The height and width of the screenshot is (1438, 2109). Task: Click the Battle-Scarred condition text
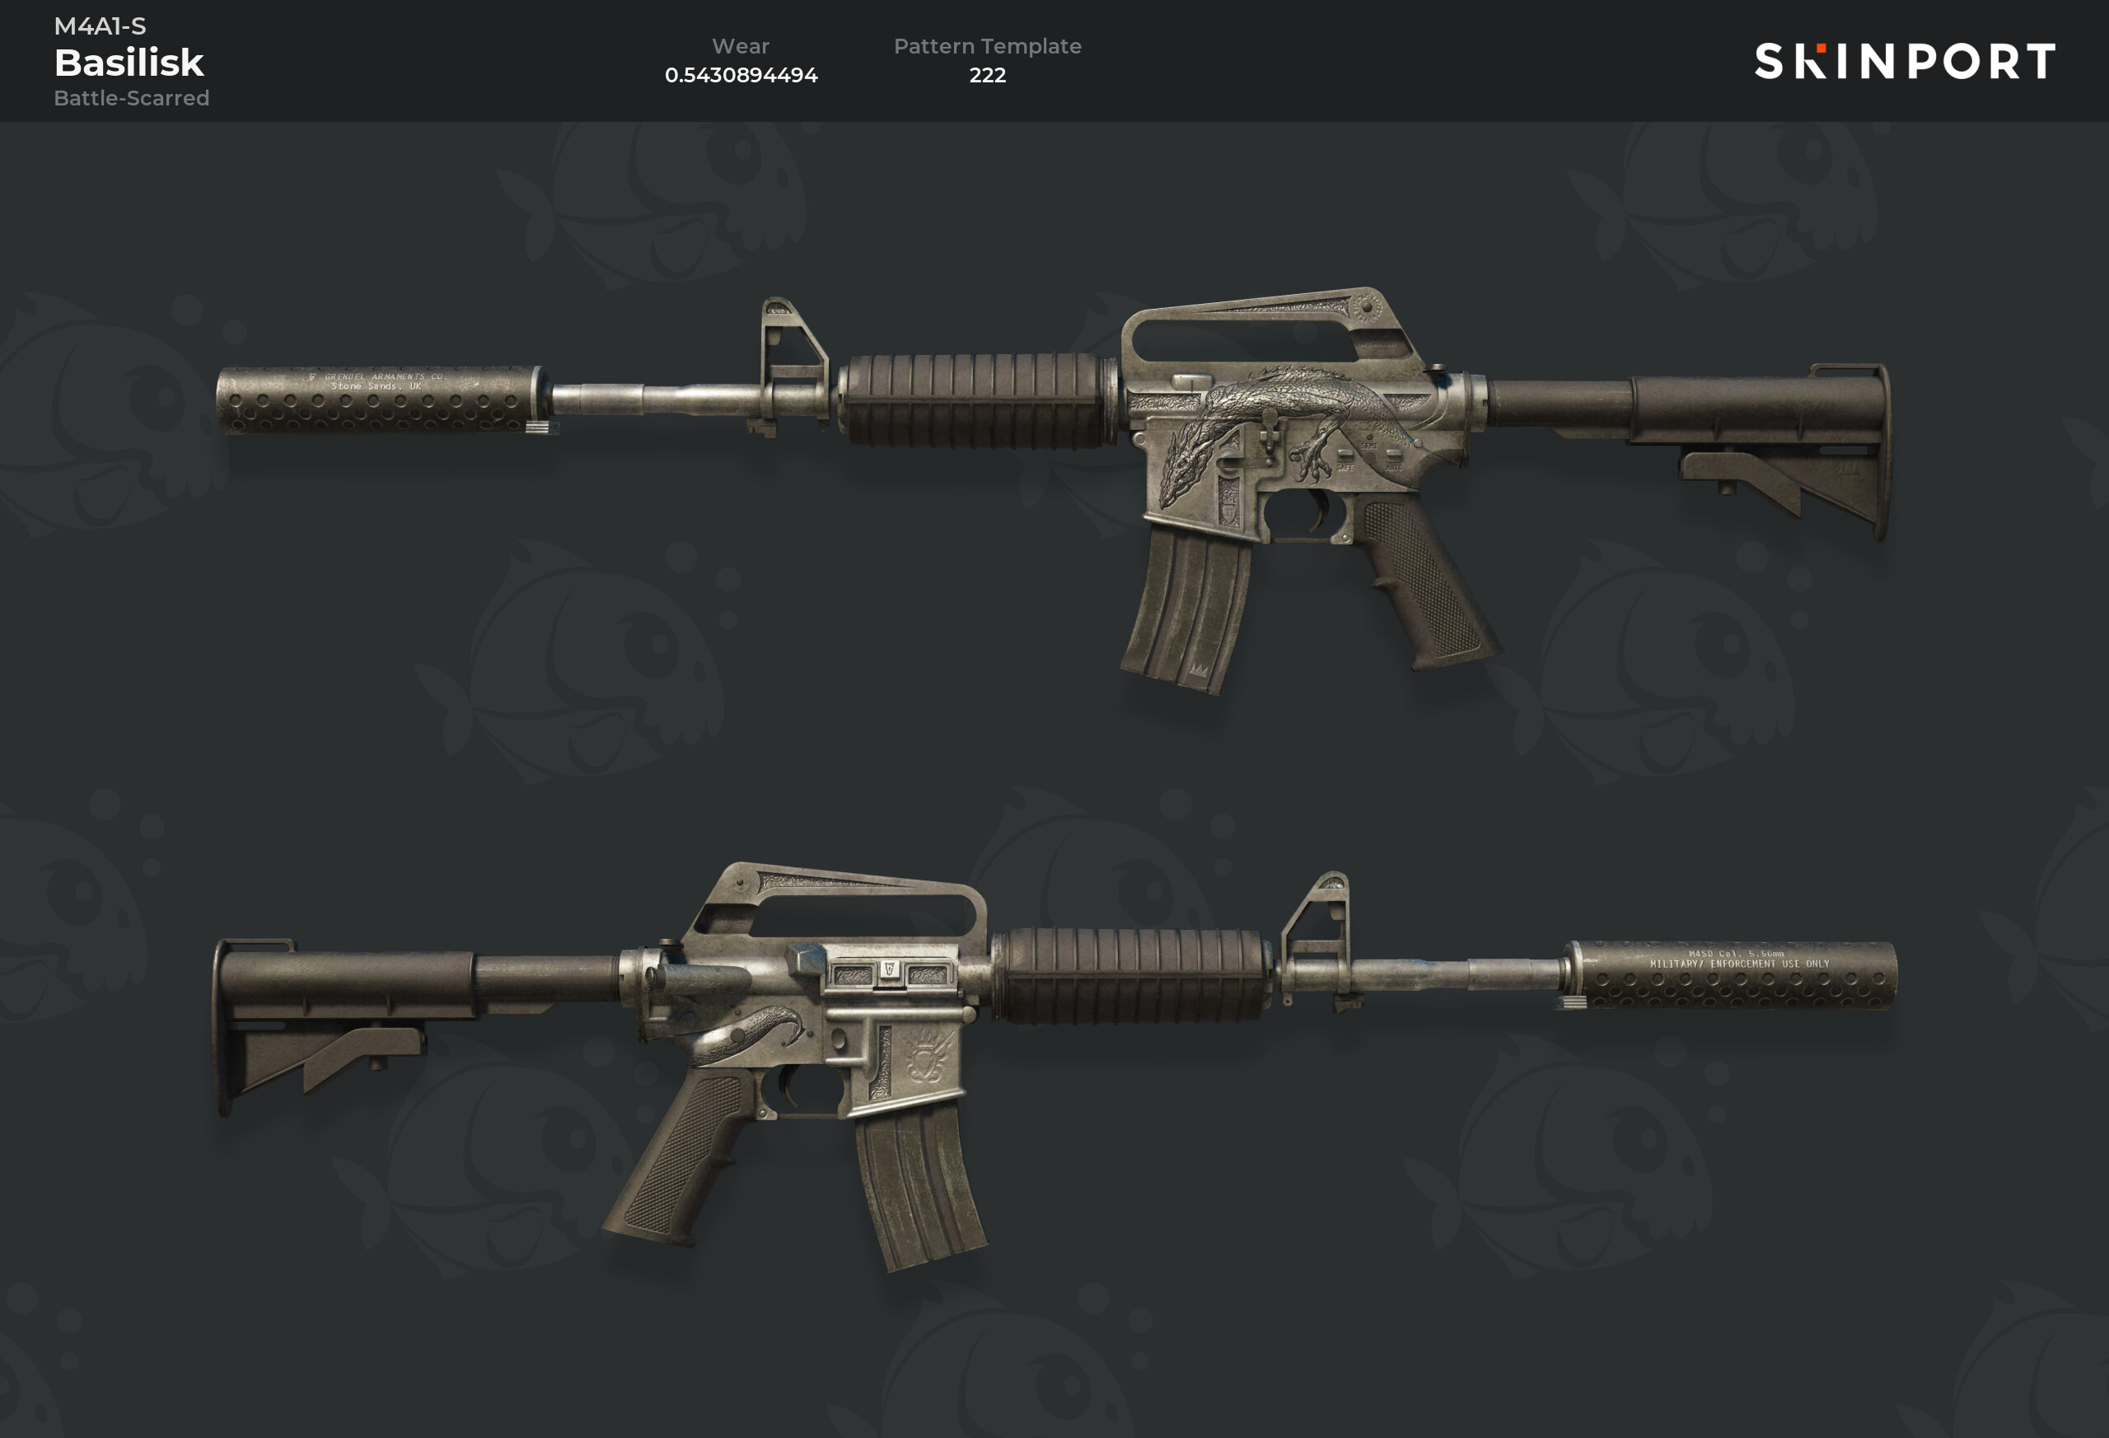[132, 98]
